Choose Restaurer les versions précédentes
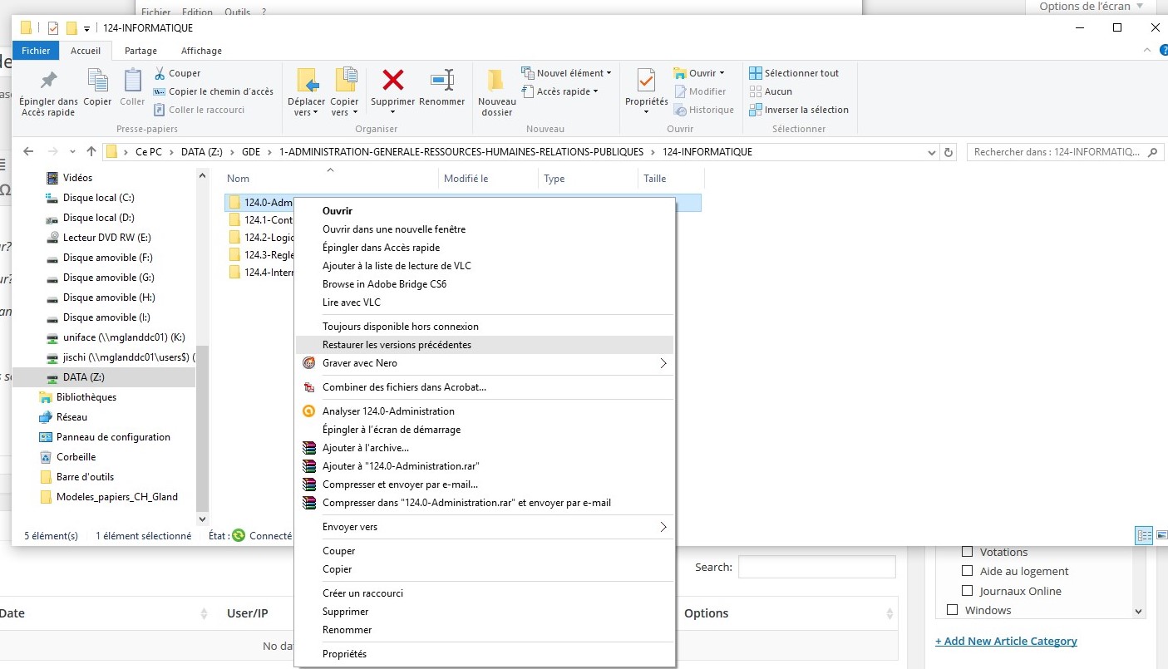 (397, 345)
